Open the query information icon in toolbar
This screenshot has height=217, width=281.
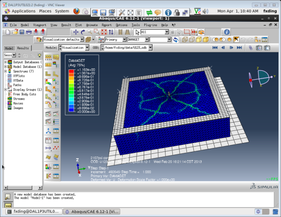click(x=227, y=32)
